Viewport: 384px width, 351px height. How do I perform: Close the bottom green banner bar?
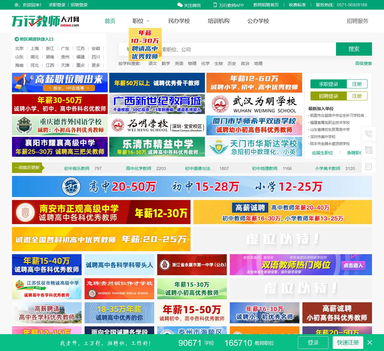[370, 343]
